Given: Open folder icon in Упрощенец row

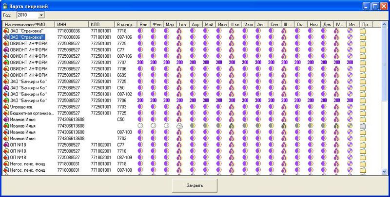Looking at the screenshot, I should coord(363,107).
